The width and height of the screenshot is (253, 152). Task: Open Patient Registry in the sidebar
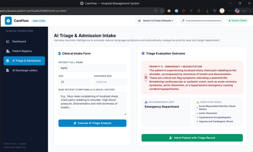24,51
